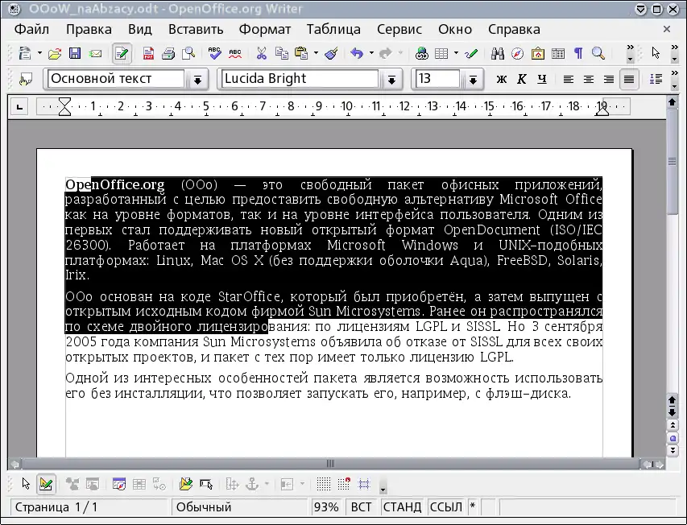Click the spellcheck ABC icon
The height and width of the screenshot is (525, 687).
pos(214,54)
